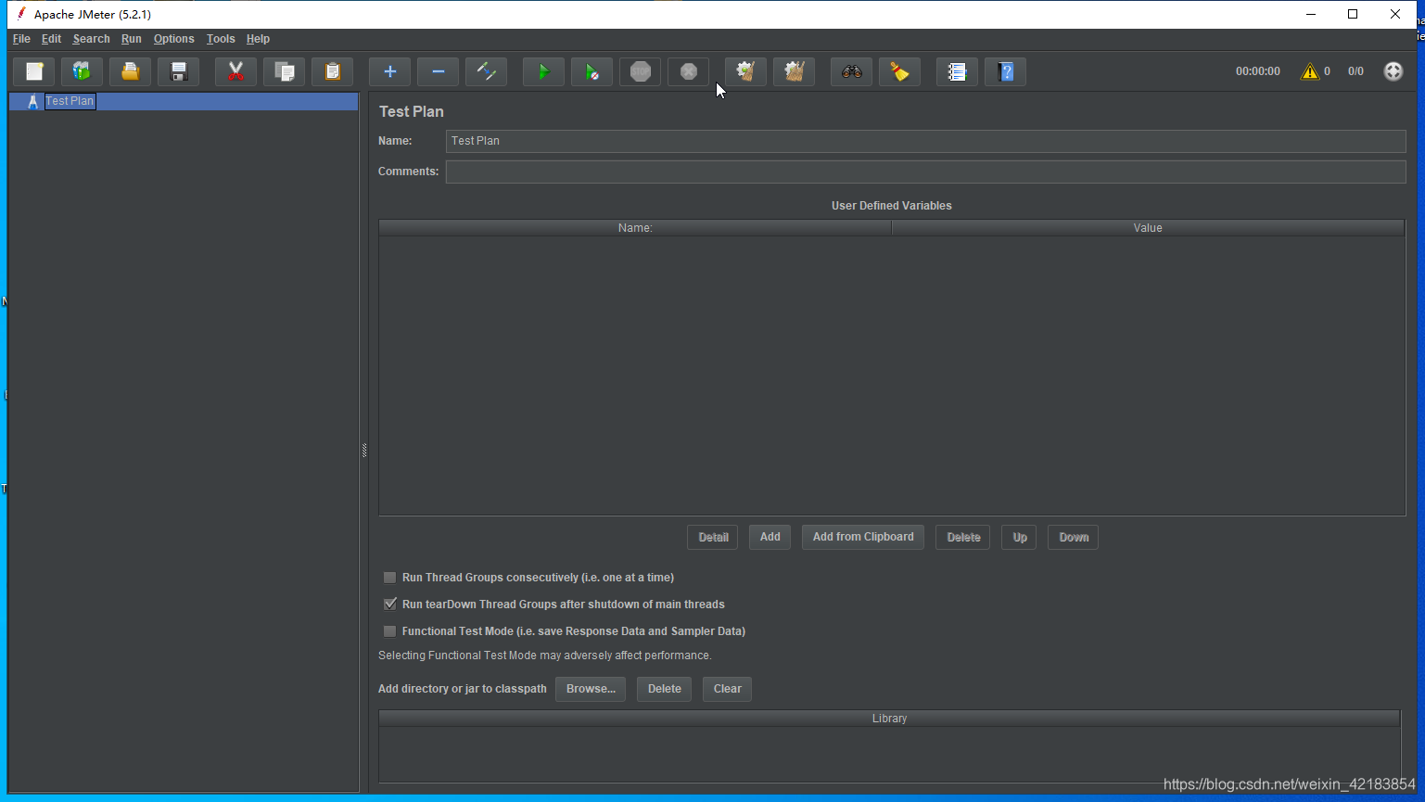1425x802 pixels.
Task: Open the File menu
Action: tap(21, 39)
